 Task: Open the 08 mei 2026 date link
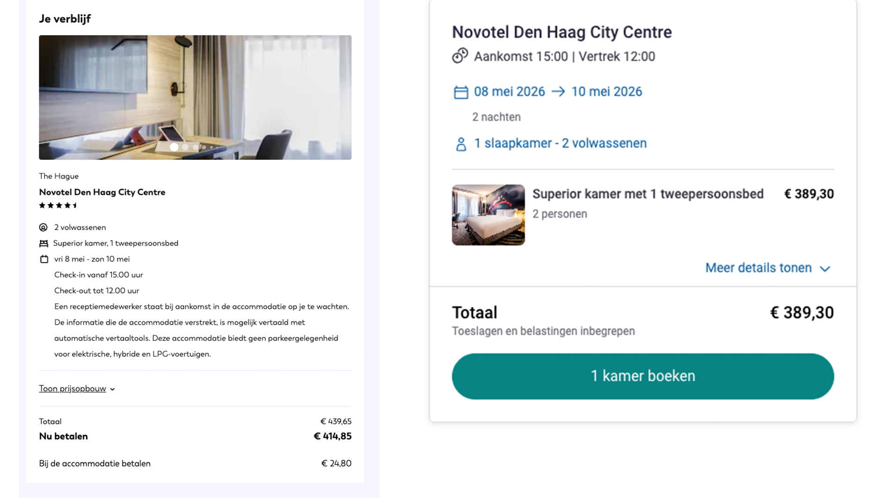click(x=509, y=92)
